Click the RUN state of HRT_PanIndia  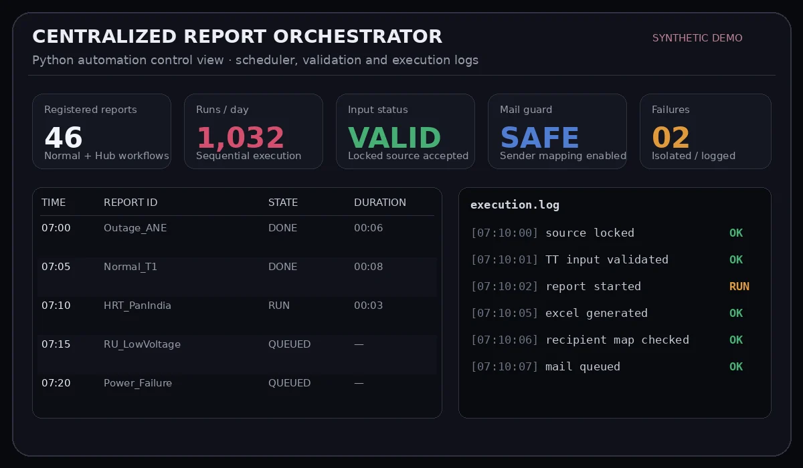pos(279,306)
